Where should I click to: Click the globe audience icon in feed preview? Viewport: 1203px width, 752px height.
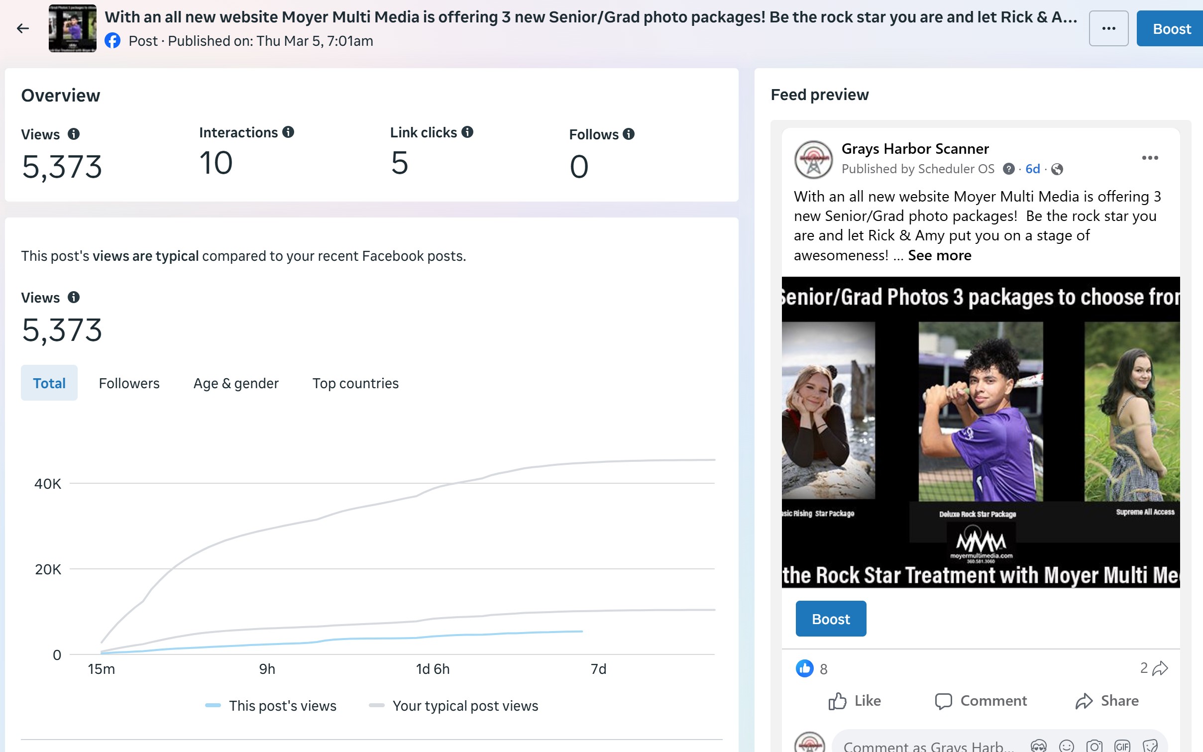tap(1057, 169)
